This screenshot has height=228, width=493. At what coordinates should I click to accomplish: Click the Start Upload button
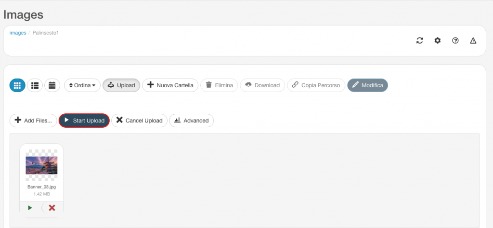click(x=84, y=121)
